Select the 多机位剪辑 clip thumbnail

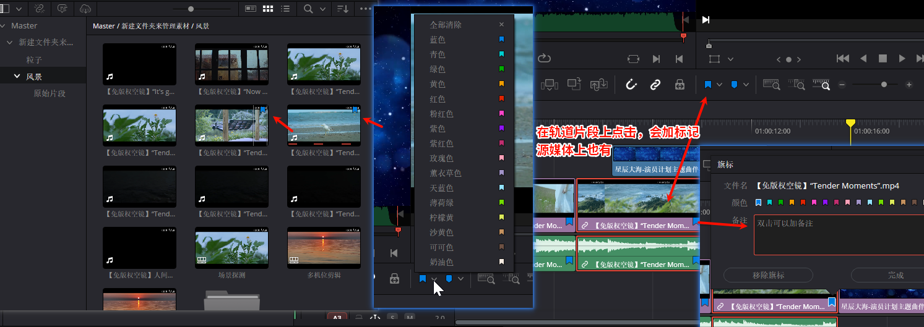coord(324,248)
